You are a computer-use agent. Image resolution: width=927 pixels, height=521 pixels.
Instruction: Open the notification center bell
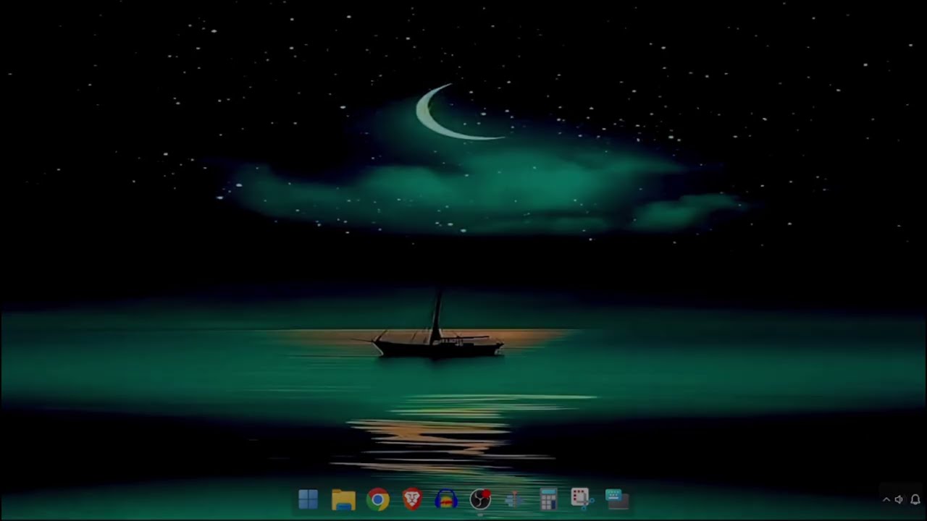point(915,499)
